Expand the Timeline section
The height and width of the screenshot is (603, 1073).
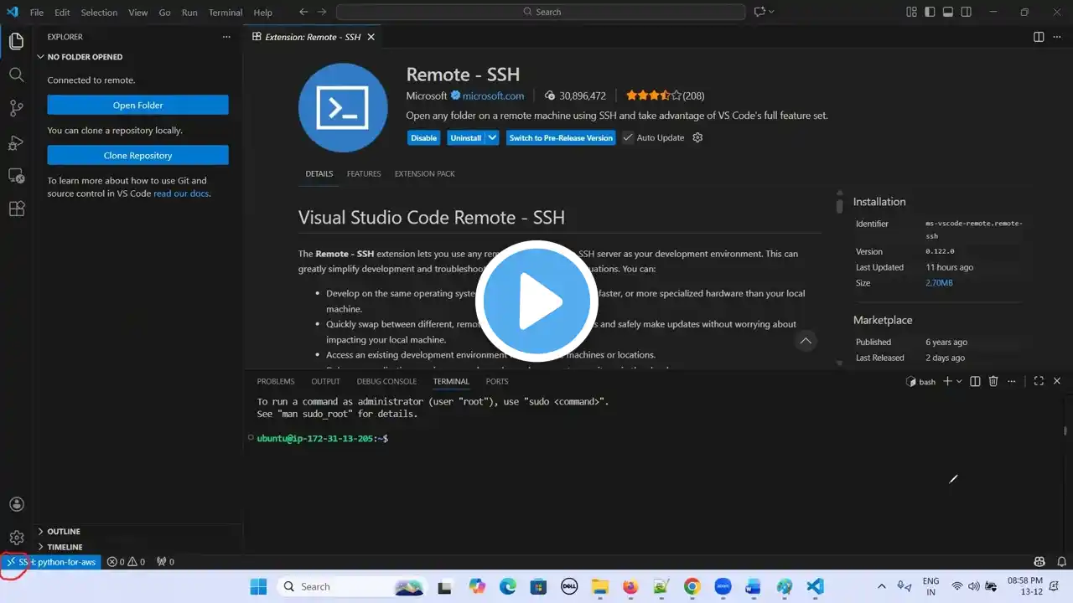(65, 547)
